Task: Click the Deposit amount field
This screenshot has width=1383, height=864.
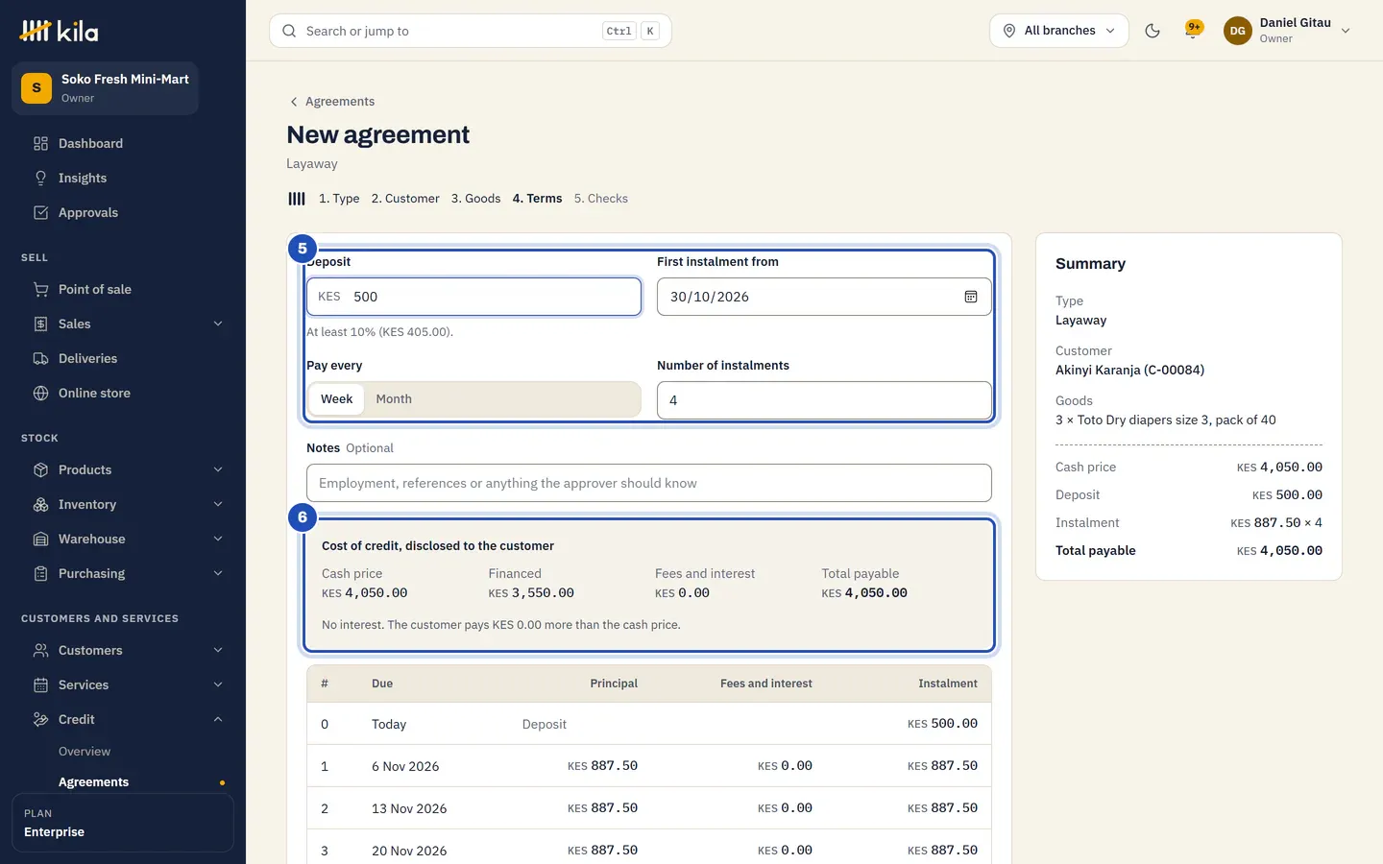Action: pyautogui.click(x=473, y=297)
